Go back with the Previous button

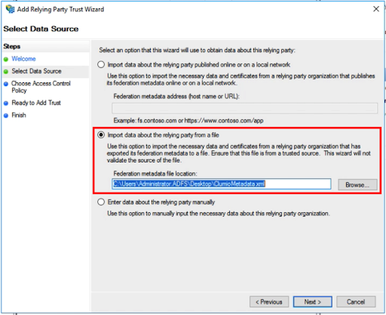269,301
